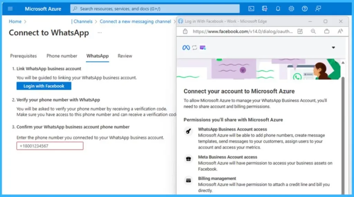The height and width of the screenshot is (197, 354).
Task: Go to the Review tab
Action: tap(125, 56)
